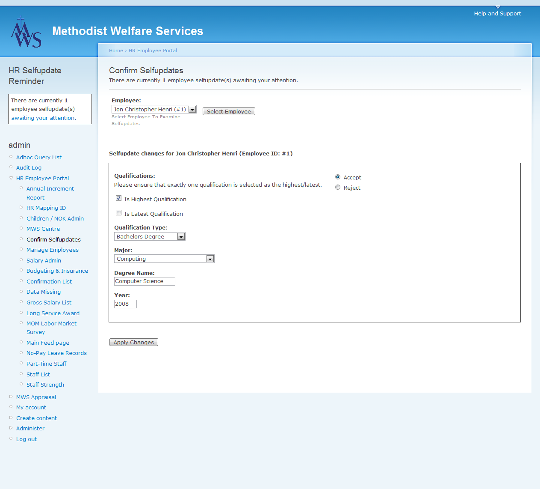Open Budgeting & Insurance page
Screen dimensions: 540x489
(x=57, y=271)
